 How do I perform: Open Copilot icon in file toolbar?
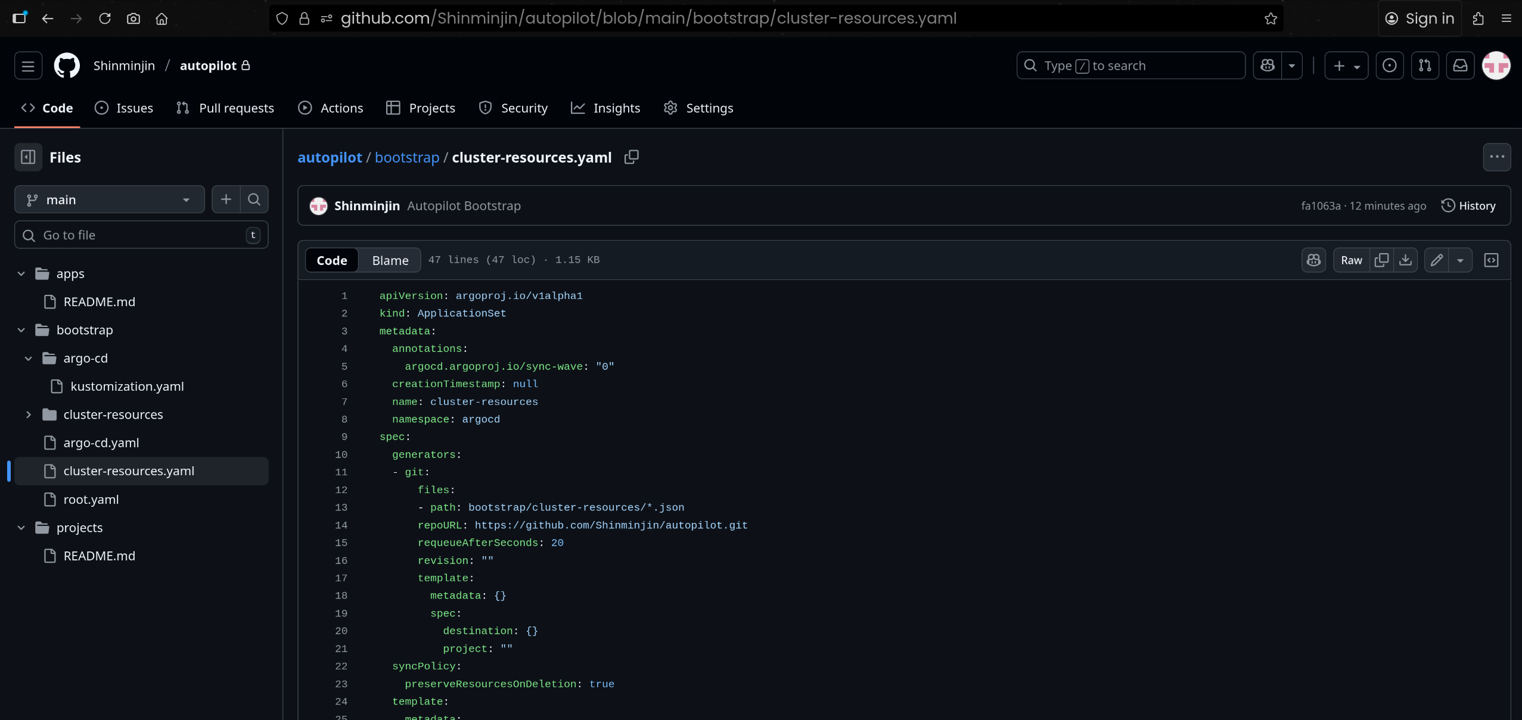[x=1313, y=260]
